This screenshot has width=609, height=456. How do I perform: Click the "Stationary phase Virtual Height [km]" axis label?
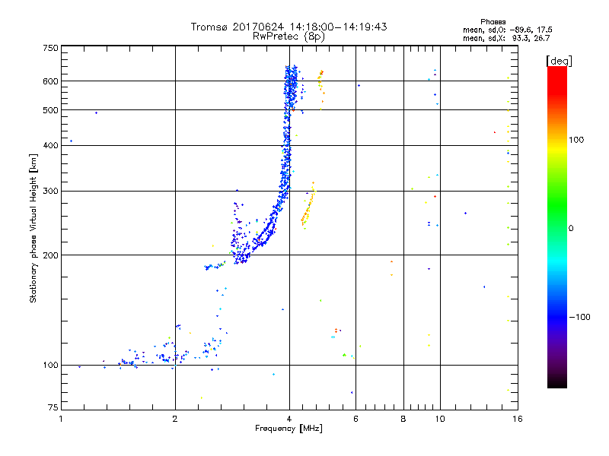33,229
